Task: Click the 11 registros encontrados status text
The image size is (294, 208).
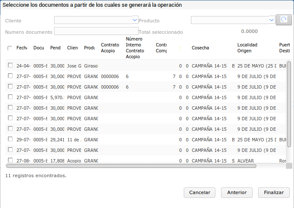Action: pos(36,176)
